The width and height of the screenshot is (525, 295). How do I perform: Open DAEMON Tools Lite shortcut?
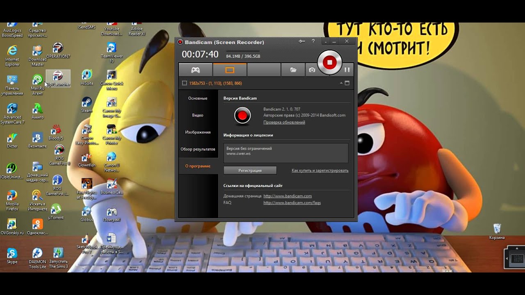point(37,259)
